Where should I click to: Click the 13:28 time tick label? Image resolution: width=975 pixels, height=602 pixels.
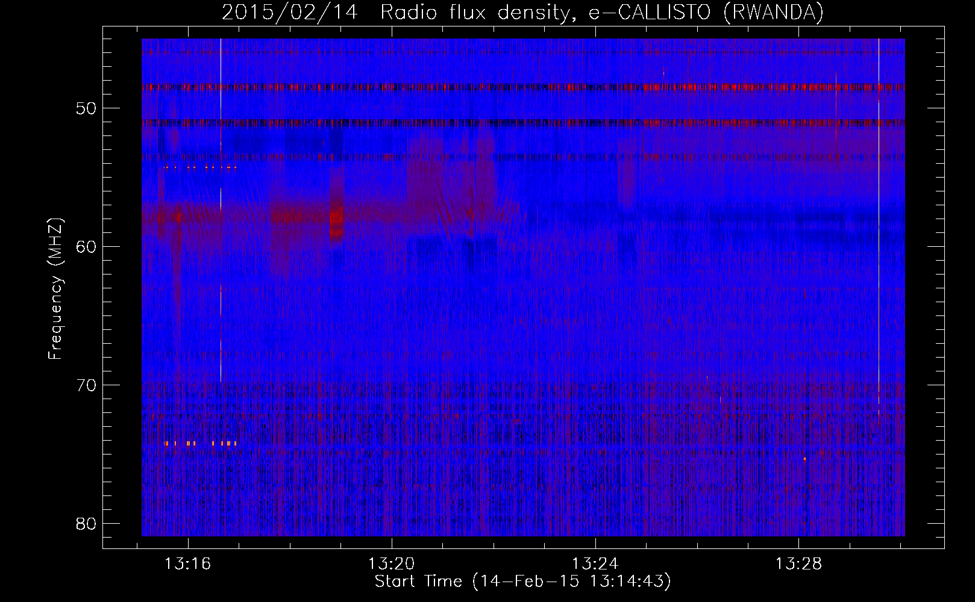click(798, 564)
